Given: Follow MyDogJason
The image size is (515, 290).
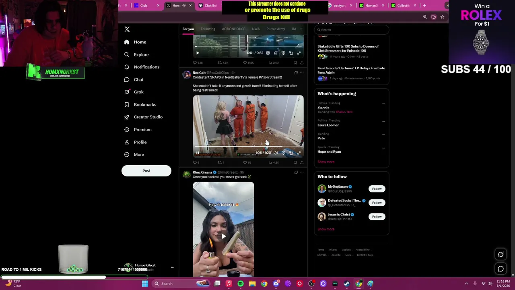Looking at the screenshot, I should [x=377, y=188].
